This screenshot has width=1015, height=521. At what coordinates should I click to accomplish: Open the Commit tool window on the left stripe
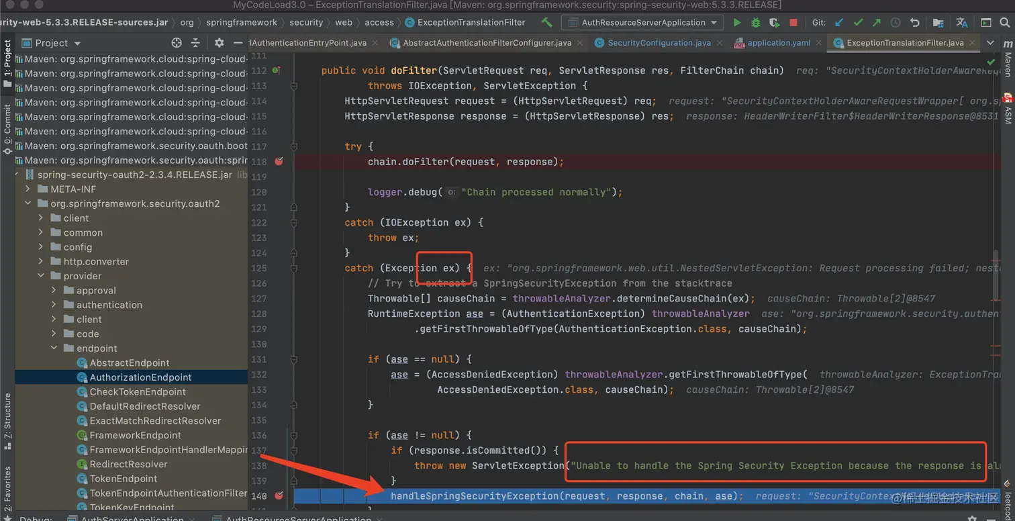pos(7,128)
